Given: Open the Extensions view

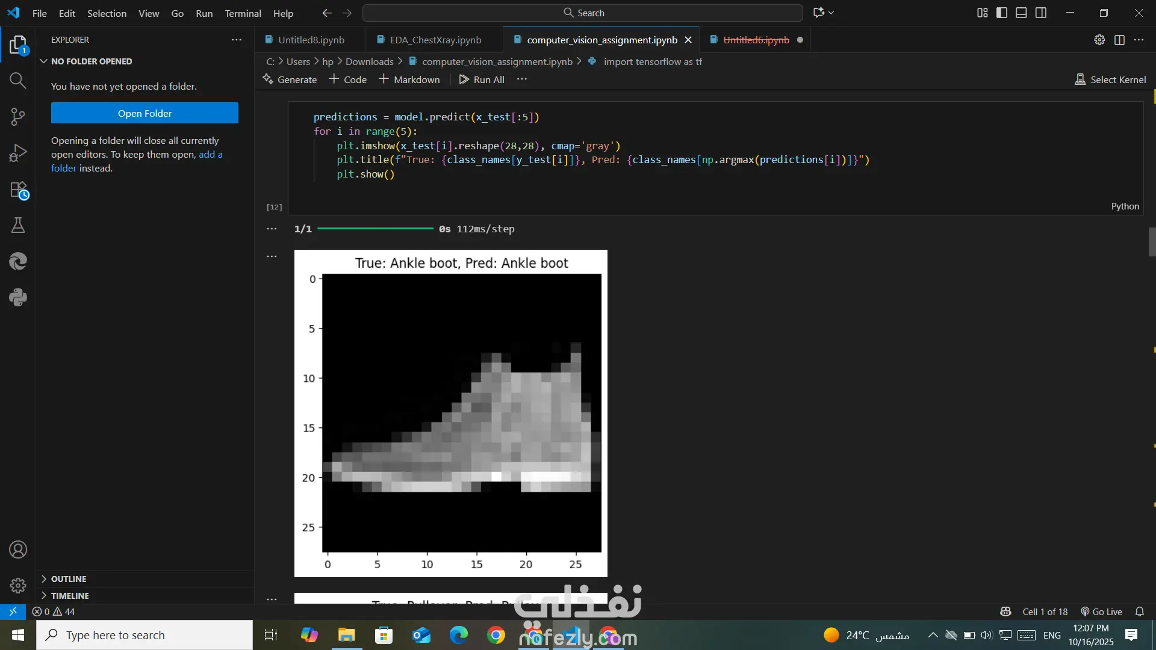Looking at the screenshot, I should (18, 190).
